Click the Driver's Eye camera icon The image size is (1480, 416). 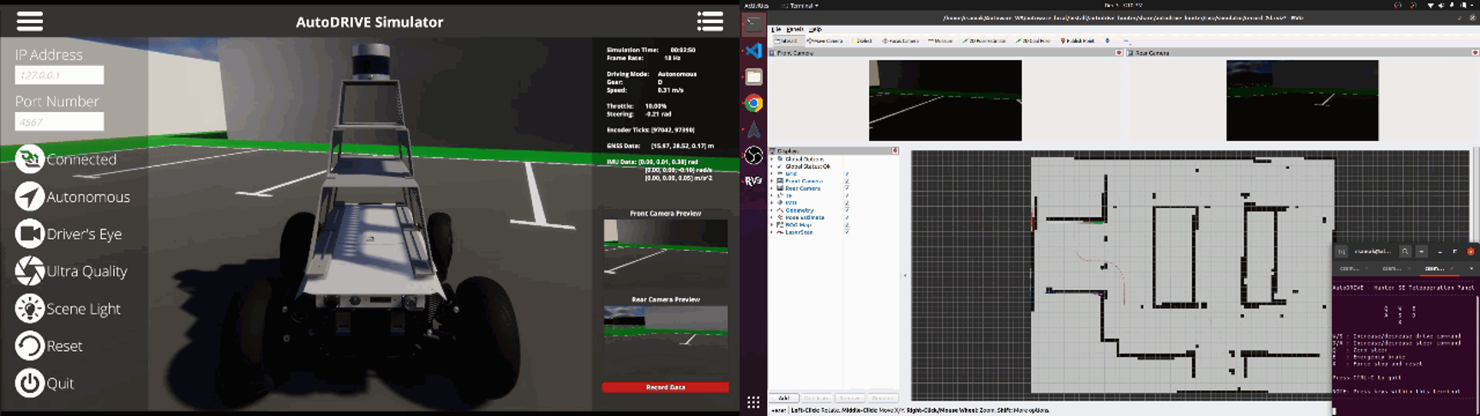pos(29,234)
